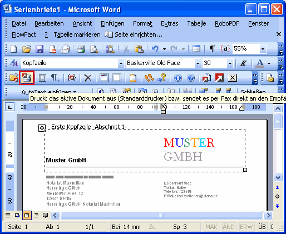Open the FlowFact menu
The image size is (286, 234).
(x=24, y=34)
